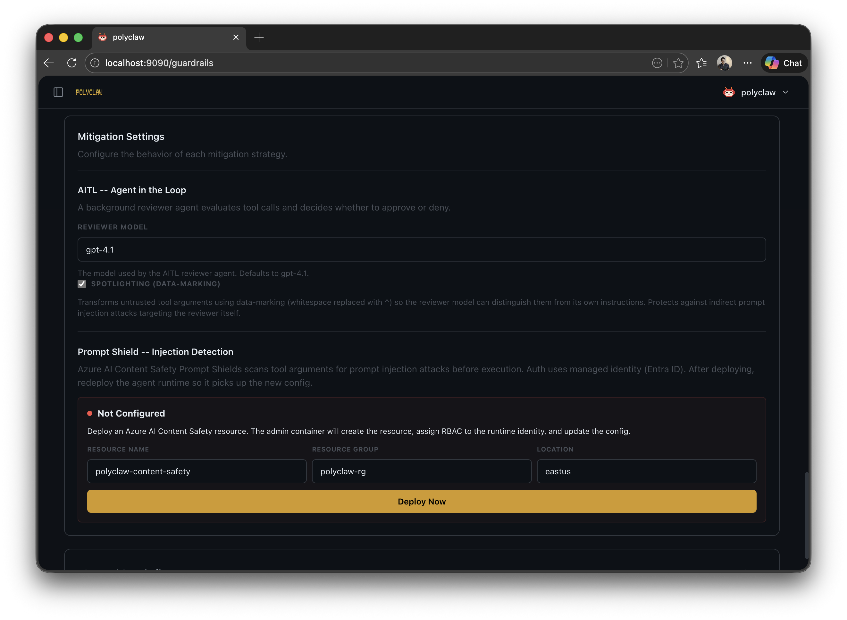The width and height of the screenshot is (847, 620).
Task: Open a new browser tab
Action: point(259,37)
